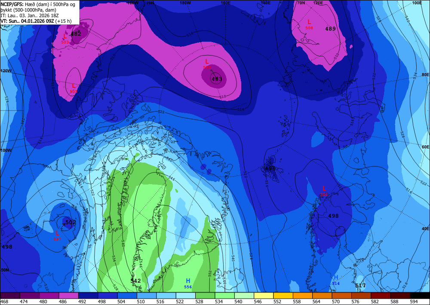Viewport: 430px width, 305px height.
Task: Pick the green legend swatch between 528 and 534
Action: click(205, 296)
